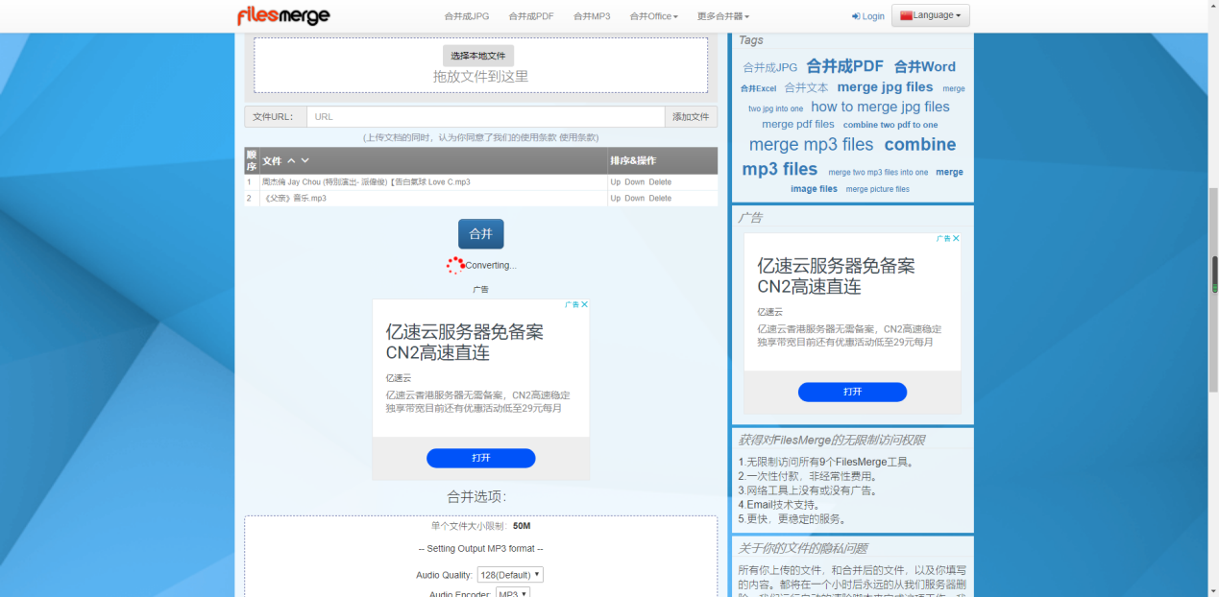Open the Language dropdown

tap(931, 15)
